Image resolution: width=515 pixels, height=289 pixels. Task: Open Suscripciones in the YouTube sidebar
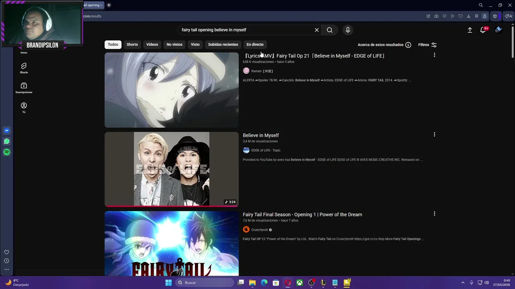click(24, 88)
